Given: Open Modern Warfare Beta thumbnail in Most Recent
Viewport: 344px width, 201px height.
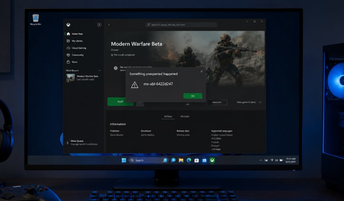Looking at the screenshot, I should coord(70,78).
